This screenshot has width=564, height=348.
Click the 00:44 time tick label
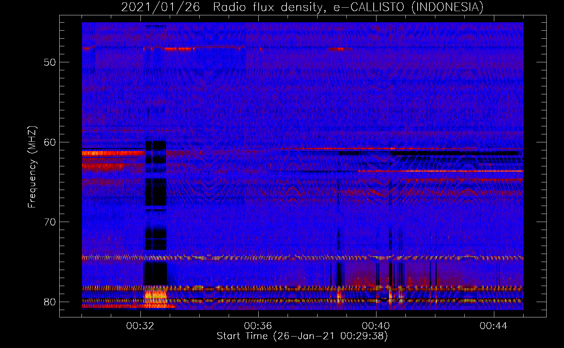[494, 326]
